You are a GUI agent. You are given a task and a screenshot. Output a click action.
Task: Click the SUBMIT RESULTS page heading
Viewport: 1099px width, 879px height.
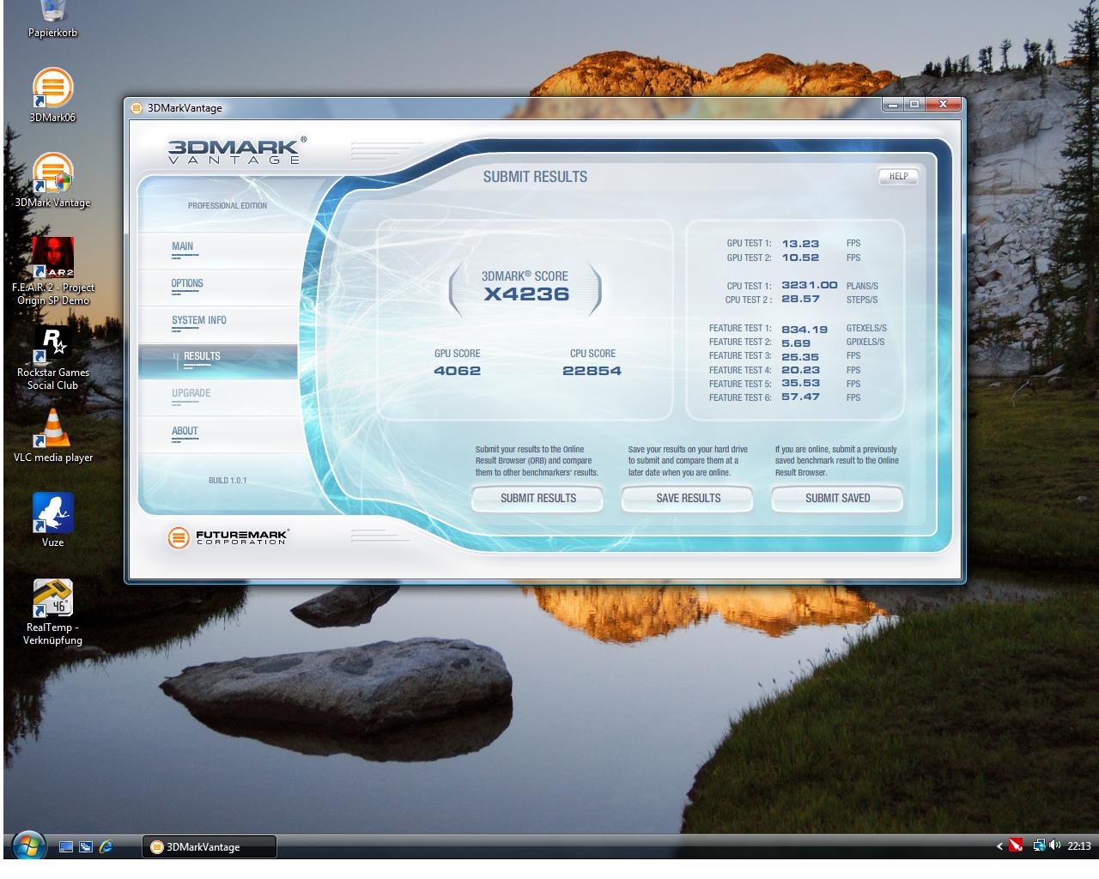click(535, 177)
